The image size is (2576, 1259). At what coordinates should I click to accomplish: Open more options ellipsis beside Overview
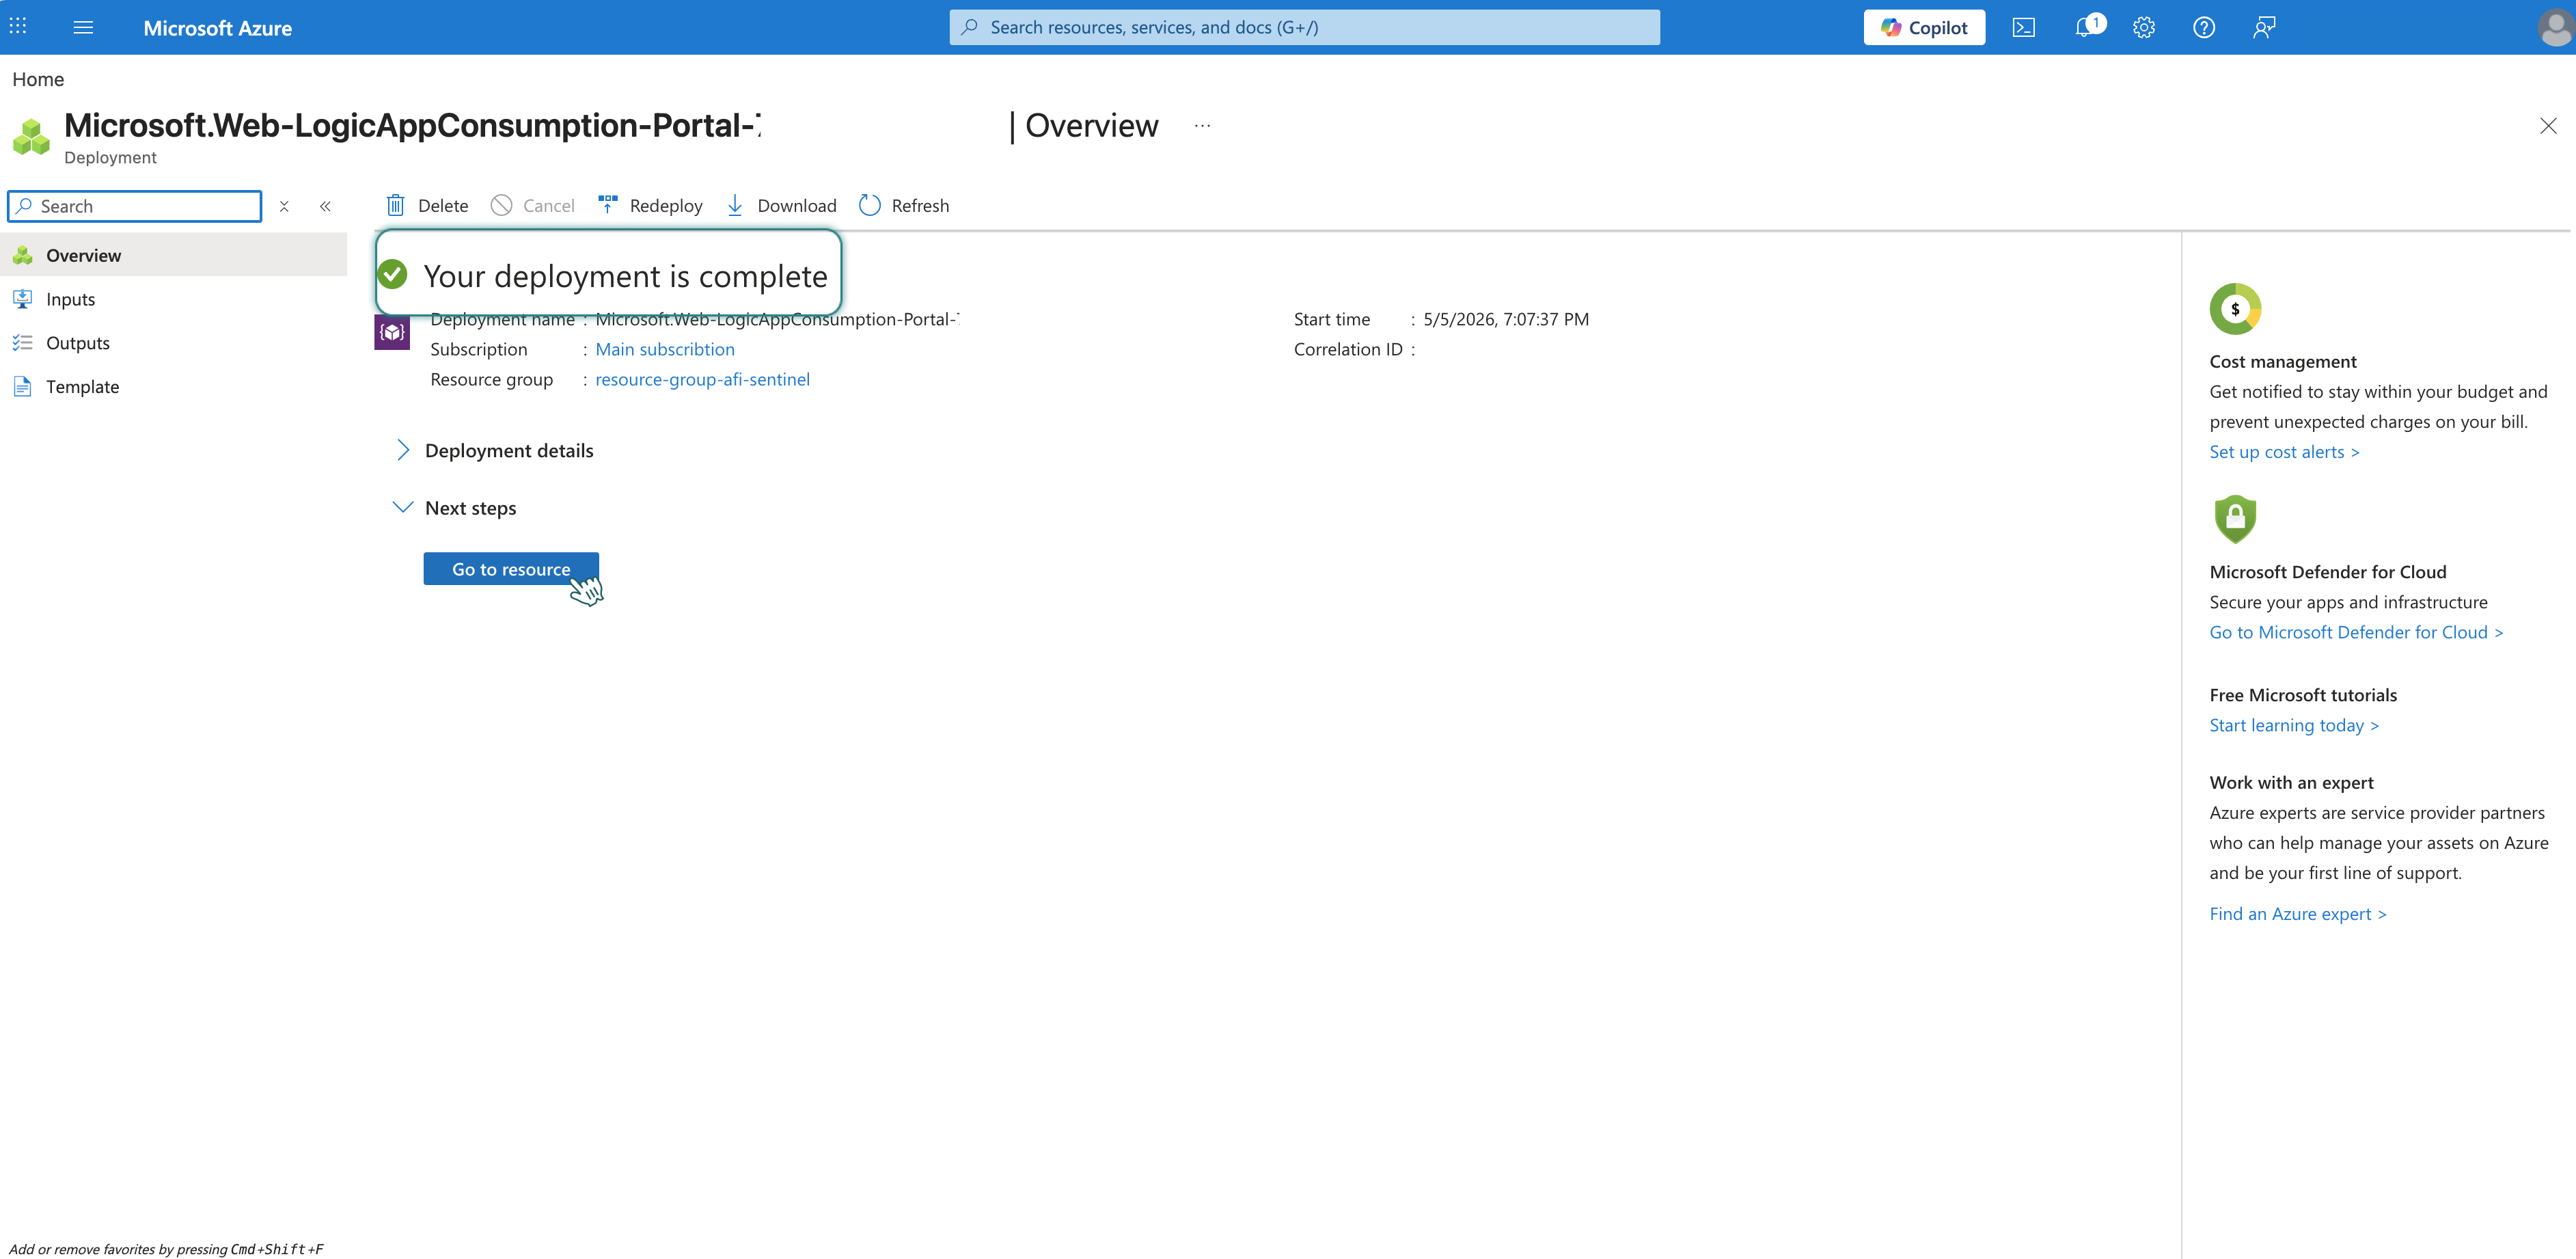pos(1202,126)
